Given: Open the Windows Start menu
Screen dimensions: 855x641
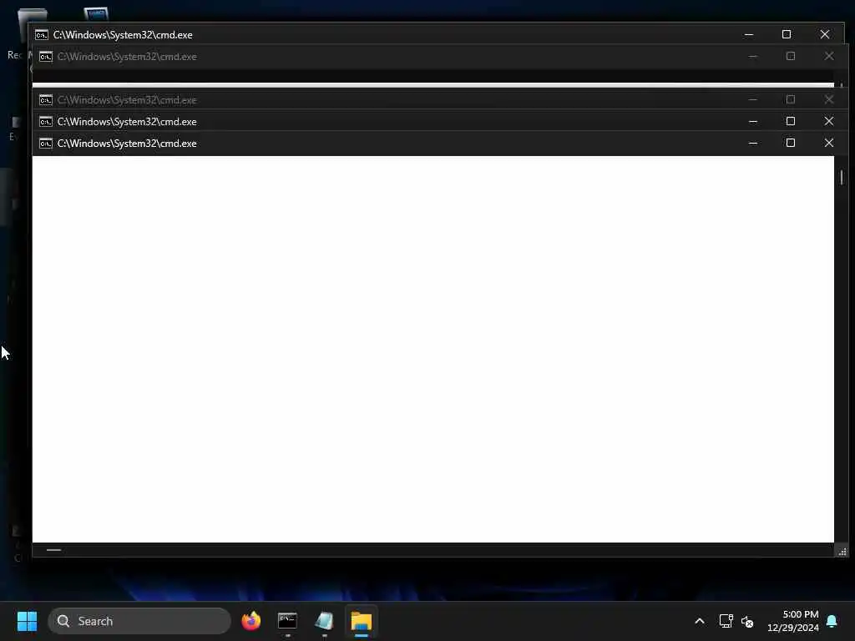Looking at the screenshot, I should (x=27, y=621).
